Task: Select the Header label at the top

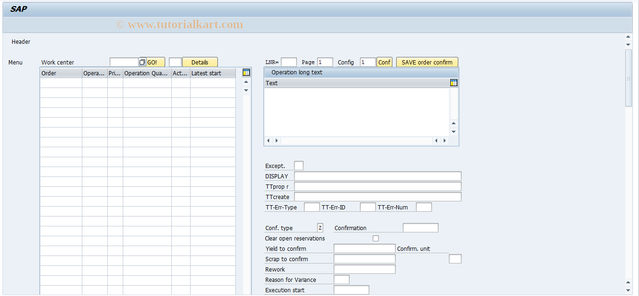Action: pos(21,41)
